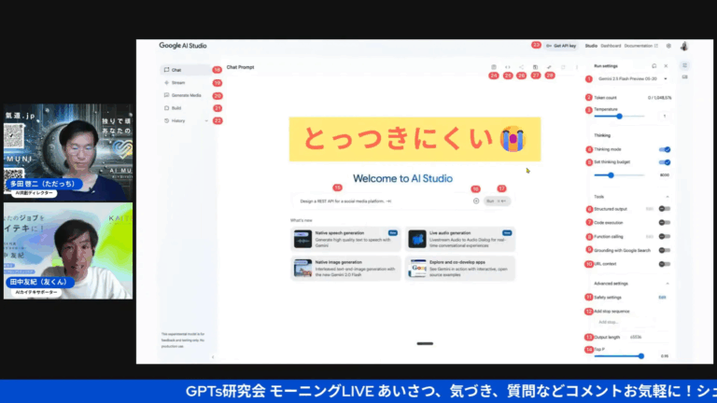Click the compare mode icon in toolbar
The width and height of the screenshot is (717, 403).
click(x=549, y=67)
